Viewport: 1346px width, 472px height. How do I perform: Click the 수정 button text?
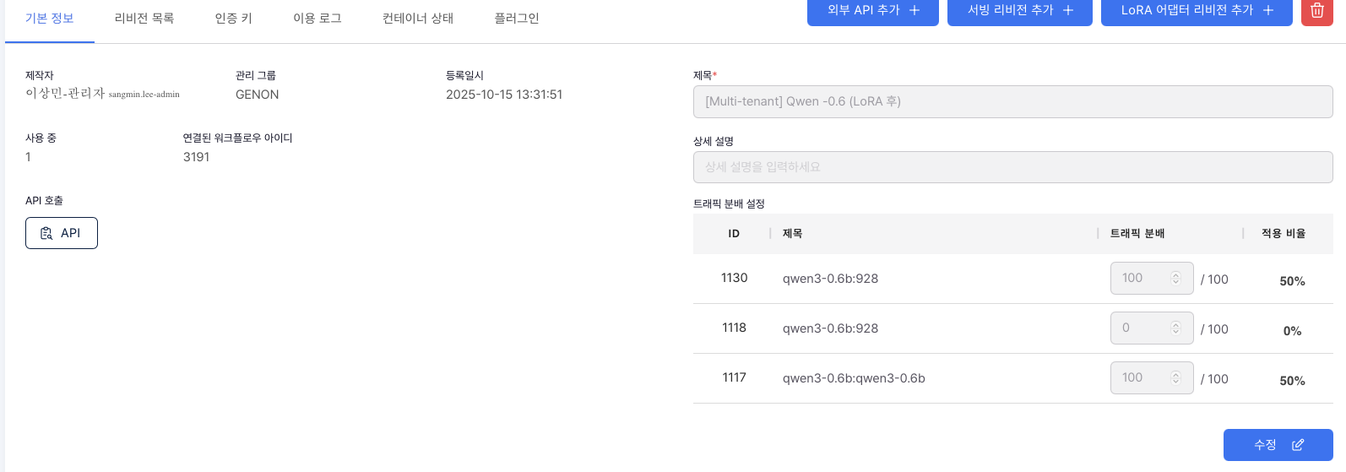(x=1265, y=445)
